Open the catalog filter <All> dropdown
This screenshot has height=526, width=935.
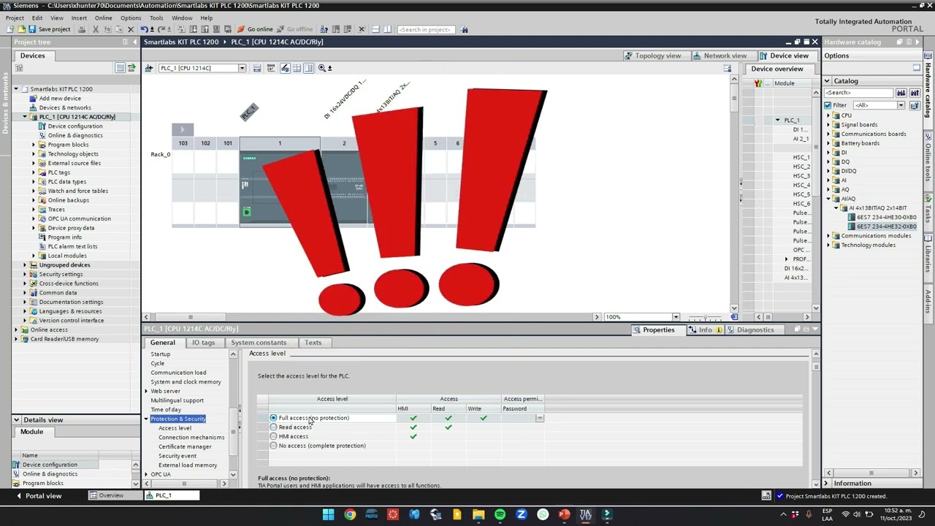901,105
